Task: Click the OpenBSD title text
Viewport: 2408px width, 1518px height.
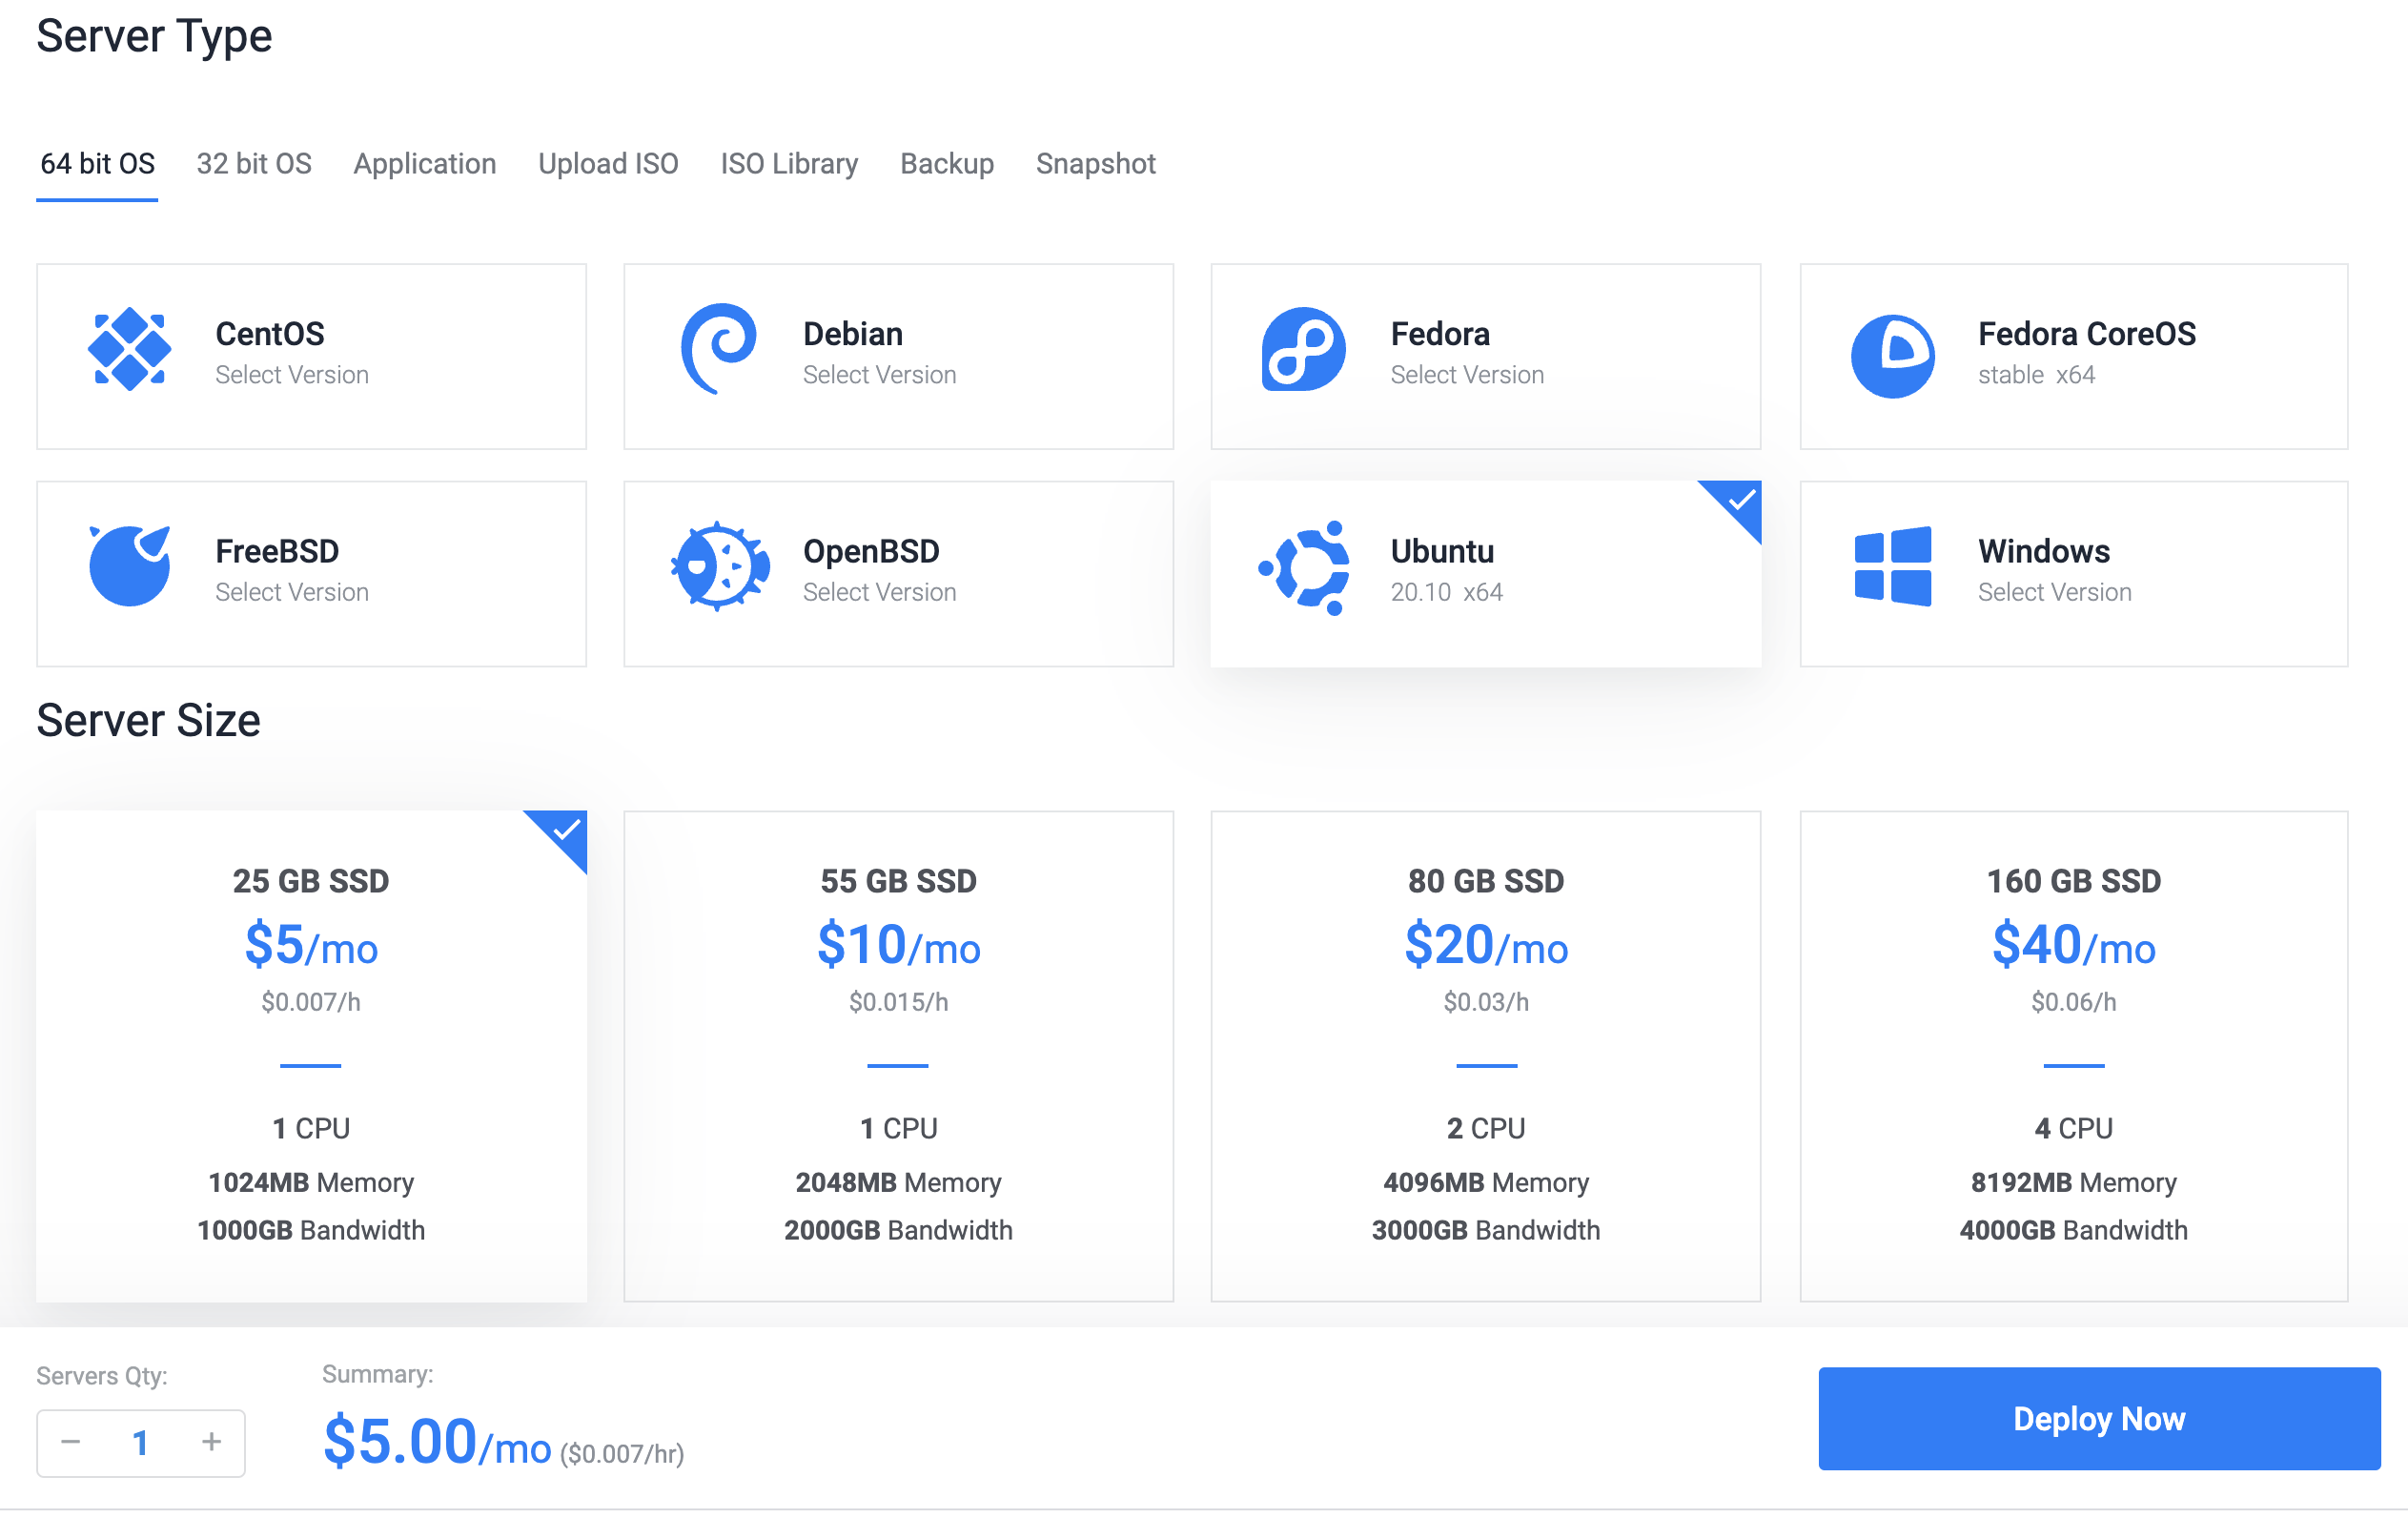Action: (x=871, y=551)
